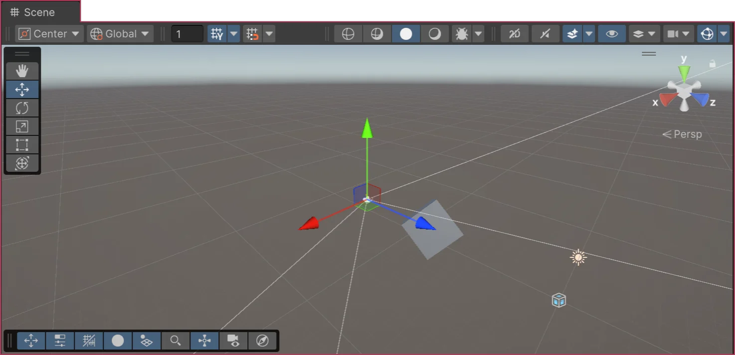Image resolution: width=735 pixels, height=355 pixels.
Task: Open the Center pivot mode dropdown
Action: tap(49, 34)
